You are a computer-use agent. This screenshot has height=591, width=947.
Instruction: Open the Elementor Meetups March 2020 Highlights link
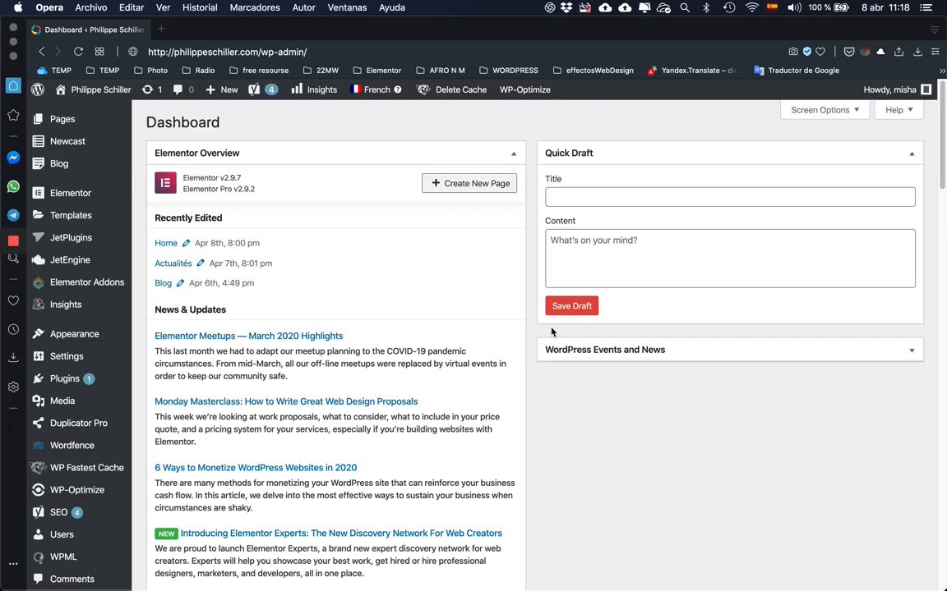[249, 336]
